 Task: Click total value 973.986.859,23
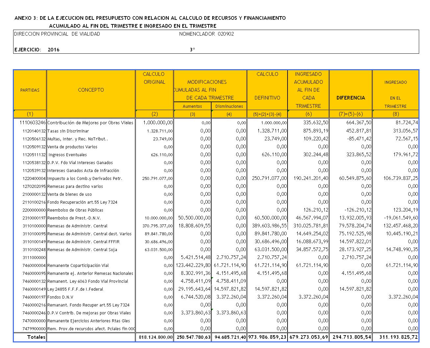267,337
